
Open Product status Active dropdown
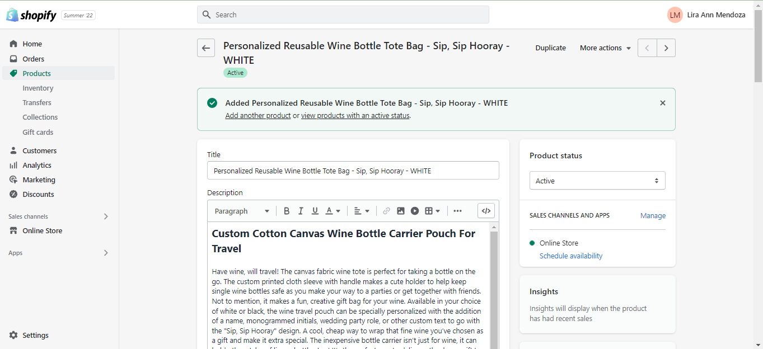(x=597, y=181)
